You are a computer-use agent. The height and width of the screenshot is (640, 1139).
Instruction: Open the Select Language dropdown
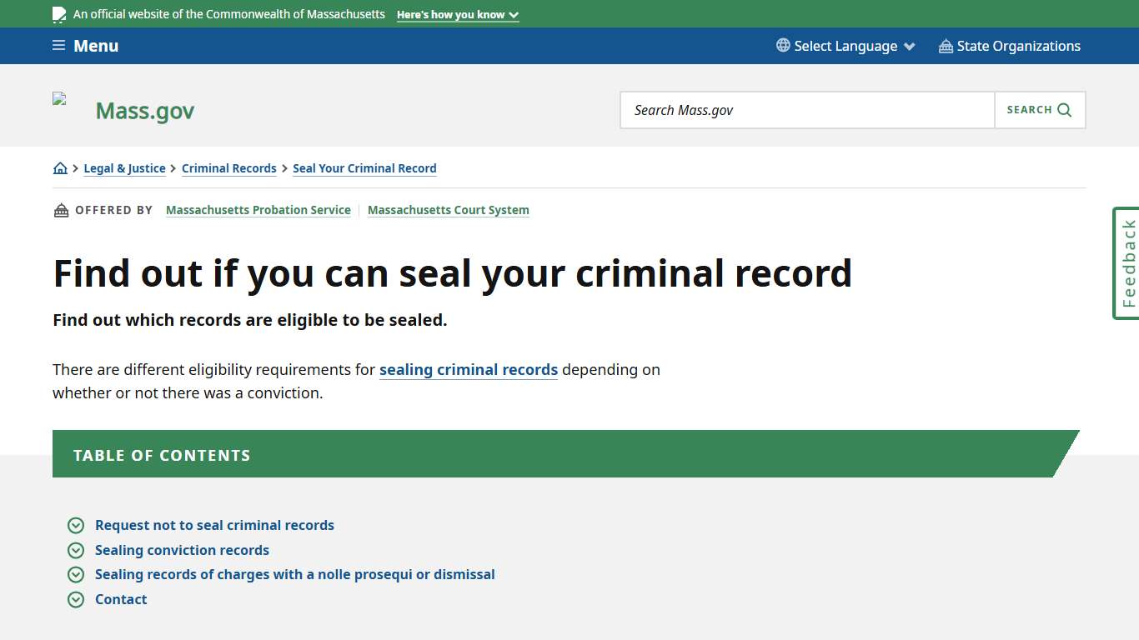tap(845, 46)
